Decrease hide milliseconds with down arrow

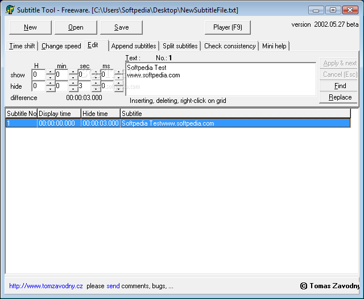pyautogui.click(x=119, y=89)
